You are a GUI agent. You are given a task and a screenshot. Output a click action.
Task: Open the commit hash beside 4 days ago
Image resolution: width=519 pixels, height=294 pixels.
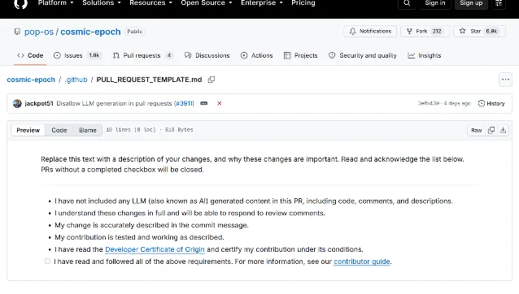click(x=429, y=103)
